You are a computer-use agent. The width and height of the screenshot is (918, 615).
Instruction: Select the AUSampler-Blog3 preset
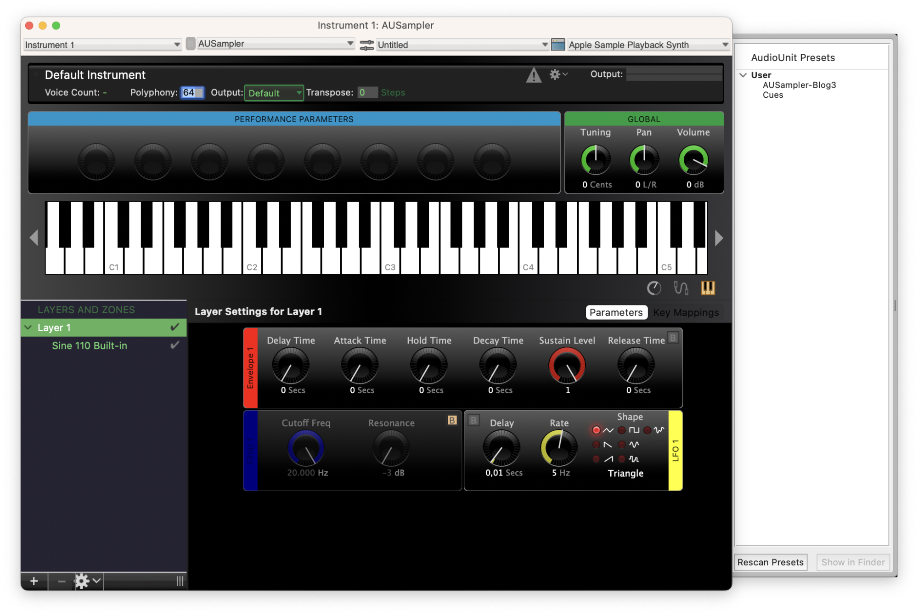(799, 85)
